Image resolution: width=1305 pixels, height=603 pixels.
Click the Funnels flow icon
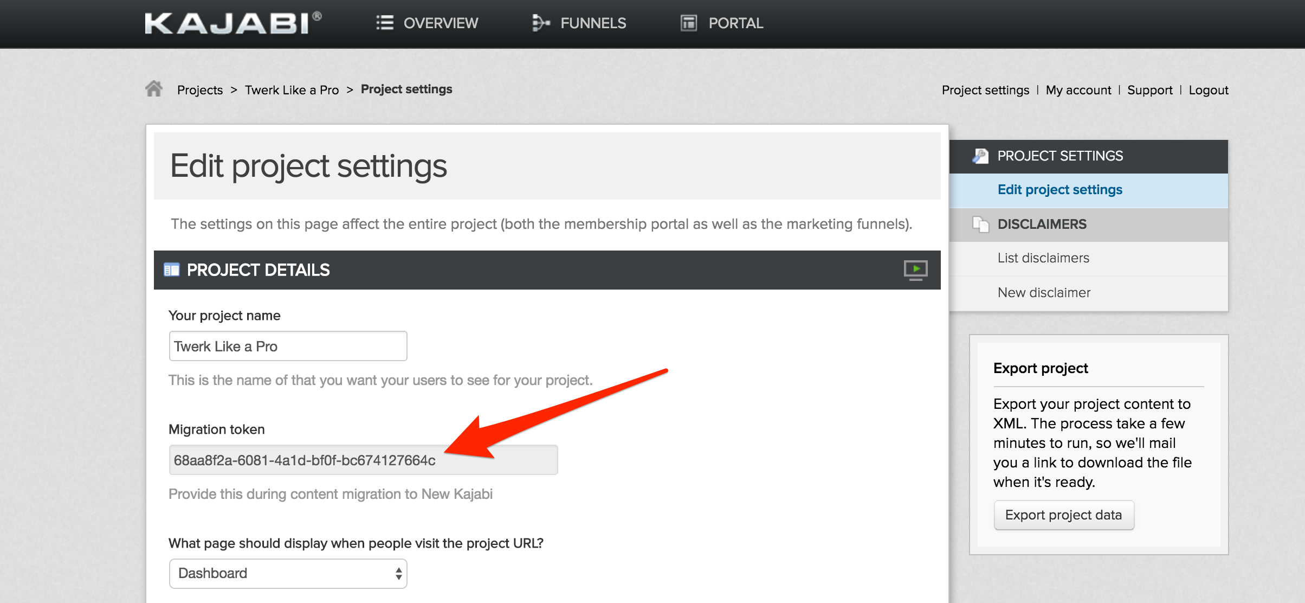coord(540,23)
